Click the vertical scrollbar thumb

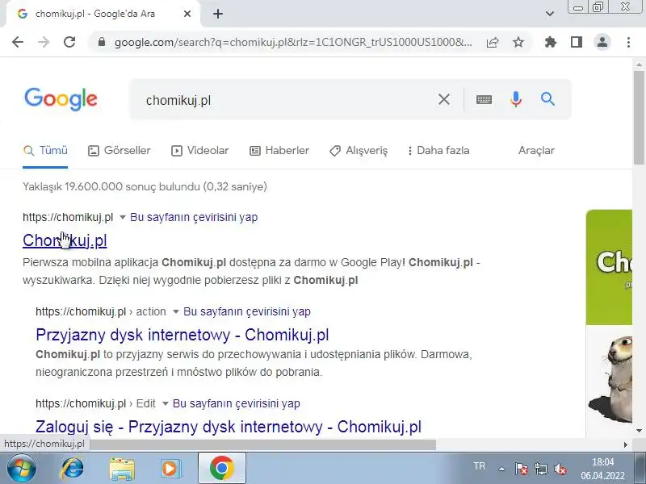tap(639, 118)
